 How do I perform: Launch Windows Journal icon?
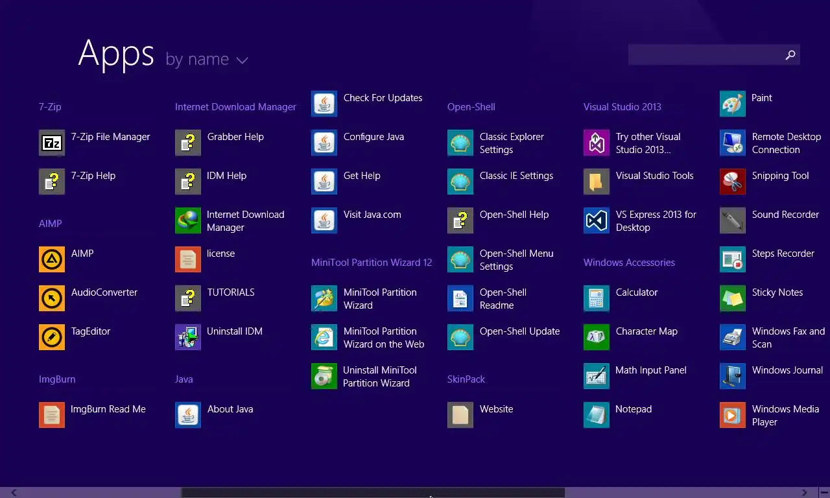[x=733, y=376]
